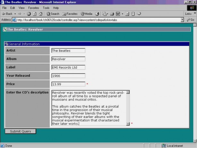Click the Go button beside address bar
This screenshot has height=148, width=197.
[x=191, y=20]
